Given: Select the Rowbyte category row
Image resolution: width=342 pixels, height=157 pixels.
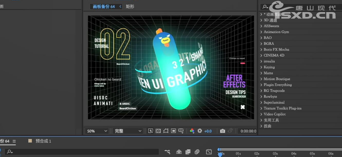Looking at the screenshot, I should 300,97.
